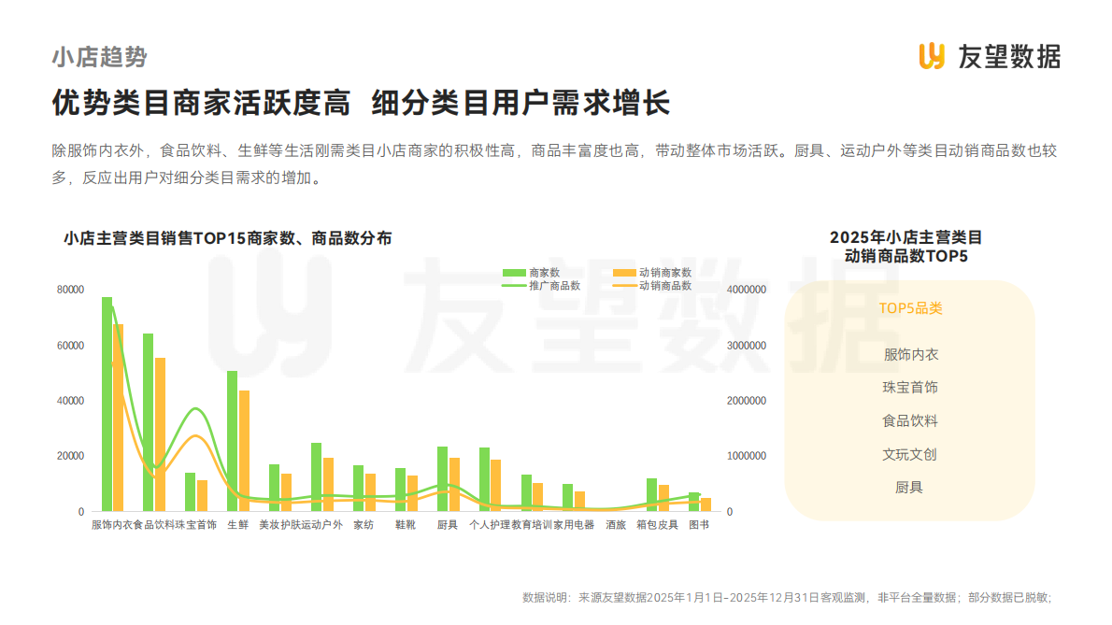
Task: Select the 文玩文创 item in TOP5 list
Action: click(x=910, y=455)
